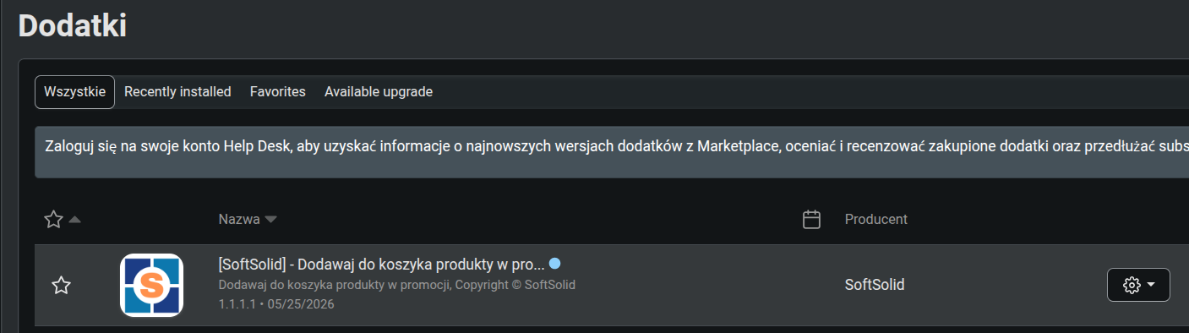Click the calendar date column icon
This screenshot has height=333, width=1189.
(x=811, y=220)
